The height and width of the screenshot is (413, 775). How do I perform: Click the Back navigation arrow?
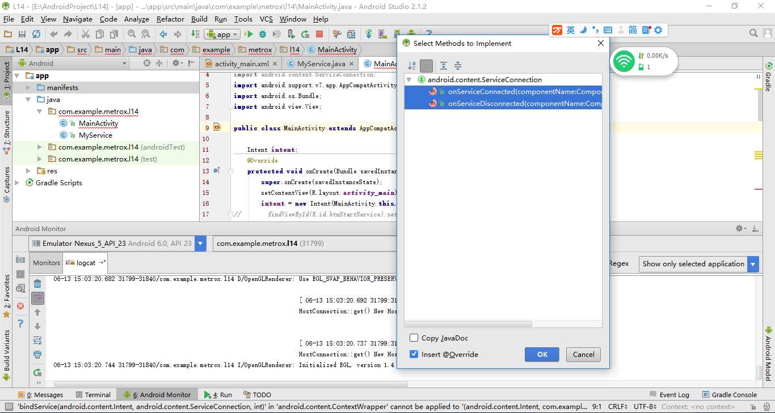coord(163,34)
